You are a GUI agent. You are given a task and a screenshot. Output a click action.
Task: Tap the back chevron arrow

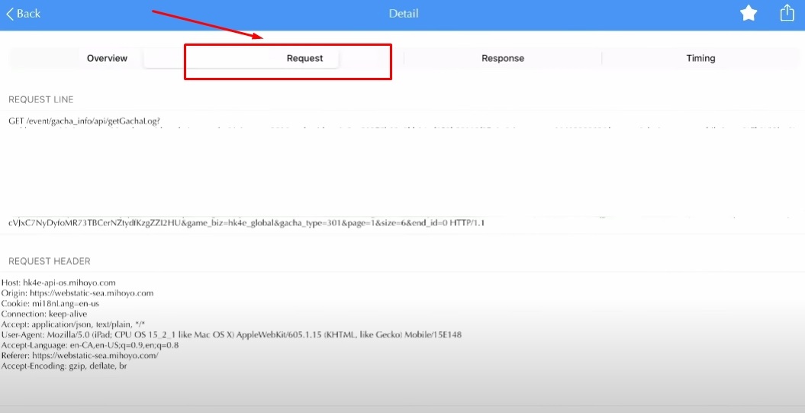click(x=10, y=14)
